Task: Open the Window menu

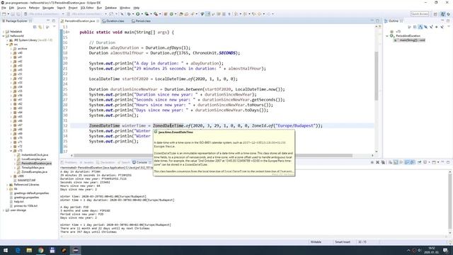Action: [125, 8]
